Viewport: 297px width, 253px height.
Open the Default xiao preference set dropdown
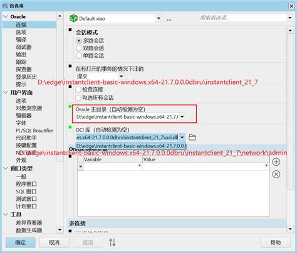click(159, 18)
